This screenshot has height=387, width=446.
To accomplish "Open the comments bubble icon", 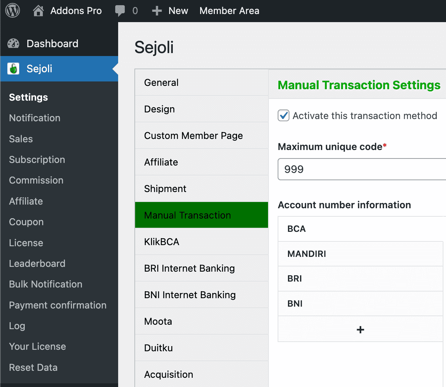I will click(x=120, y=11).
